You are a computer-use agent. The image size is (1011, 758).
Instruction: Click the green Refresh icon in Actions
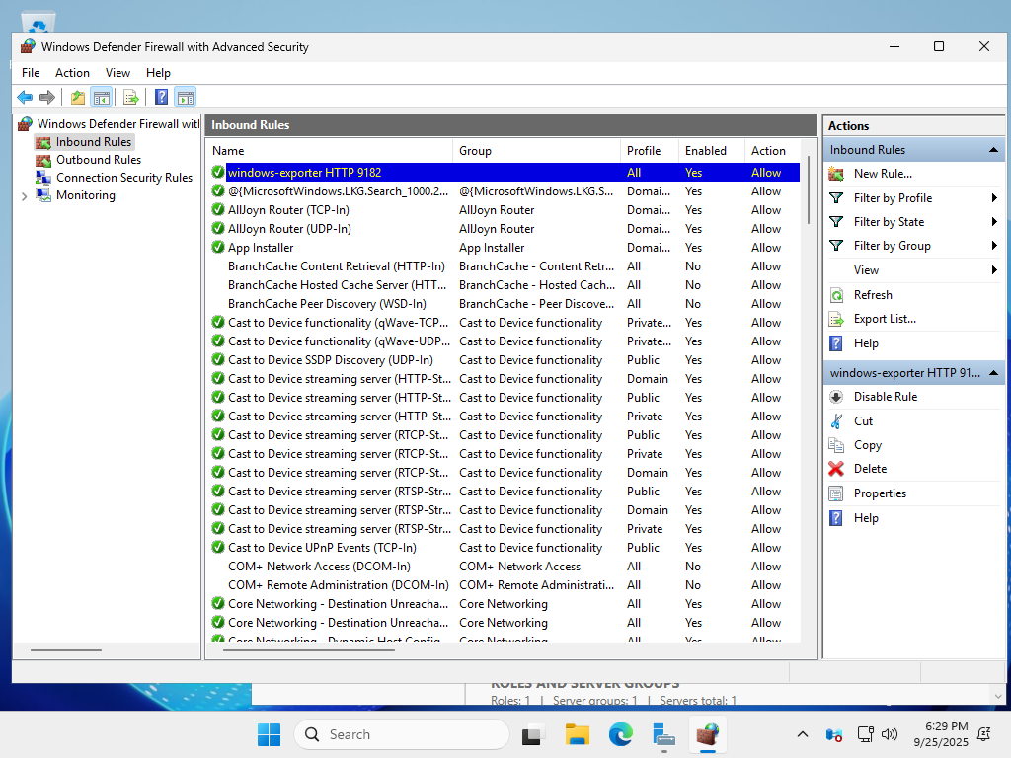pyautogui.click(x=836, y=295)
